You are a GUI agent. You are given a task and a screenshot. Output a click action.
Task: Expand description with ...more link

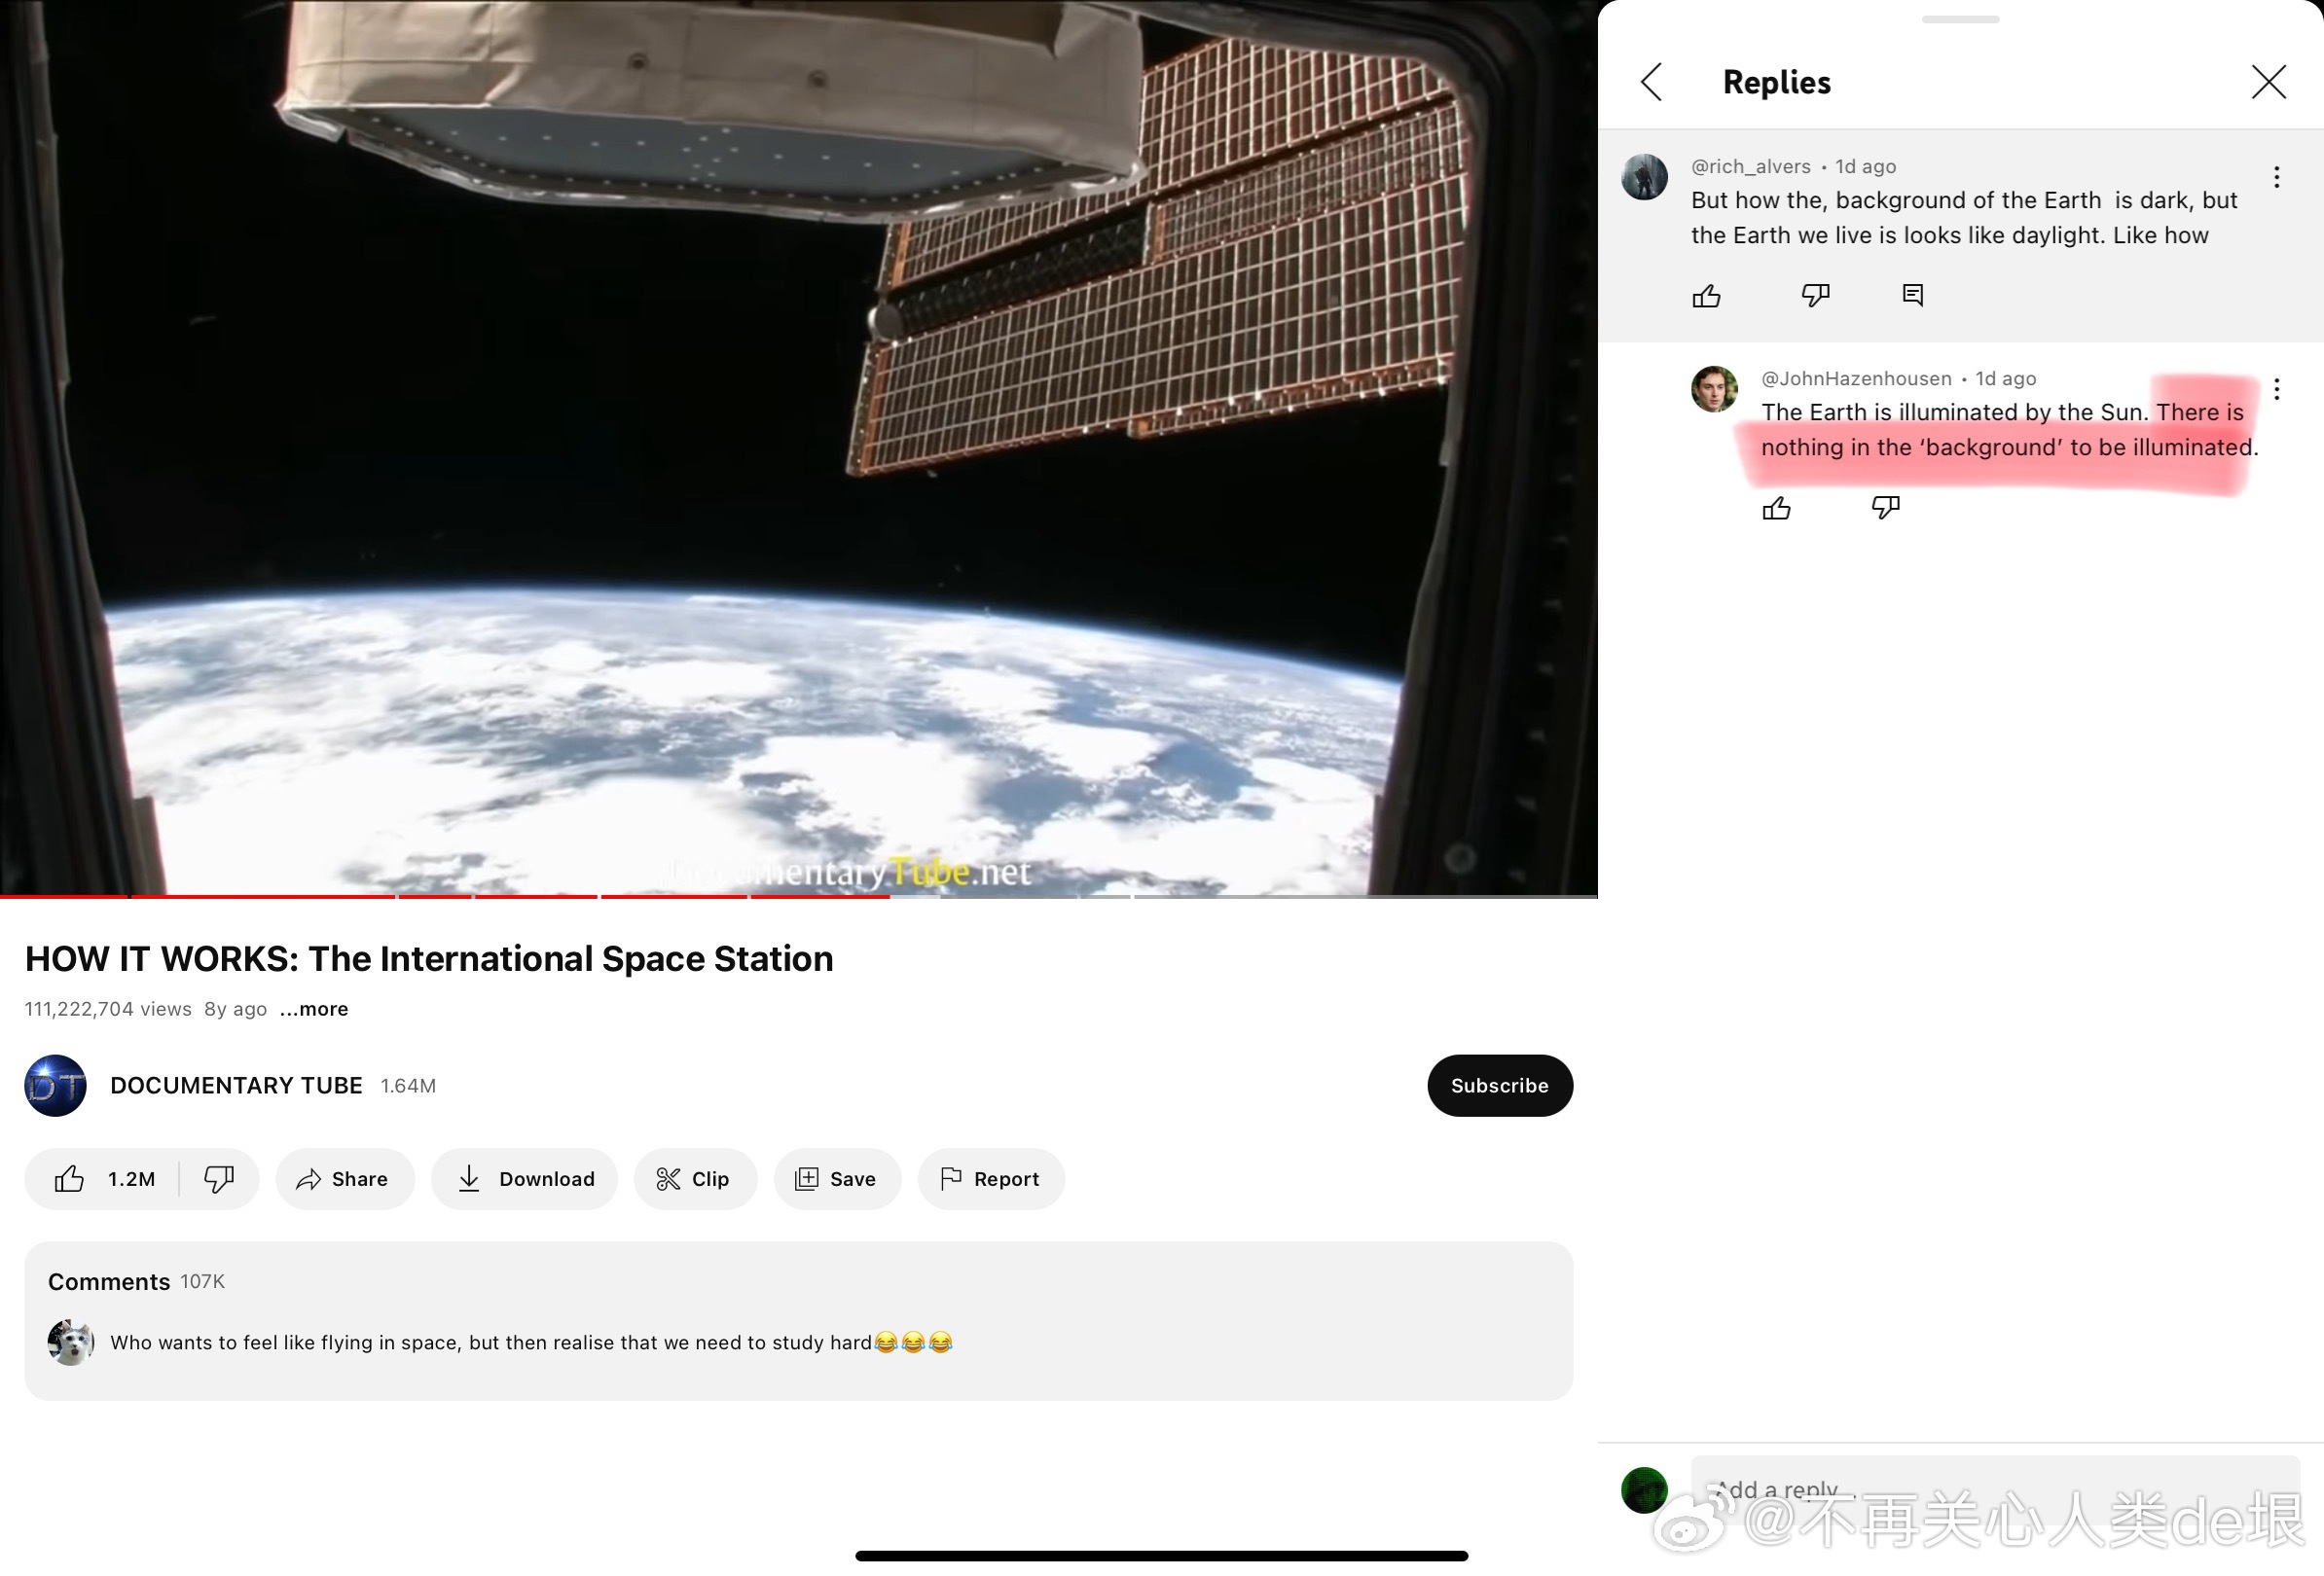314,1010
